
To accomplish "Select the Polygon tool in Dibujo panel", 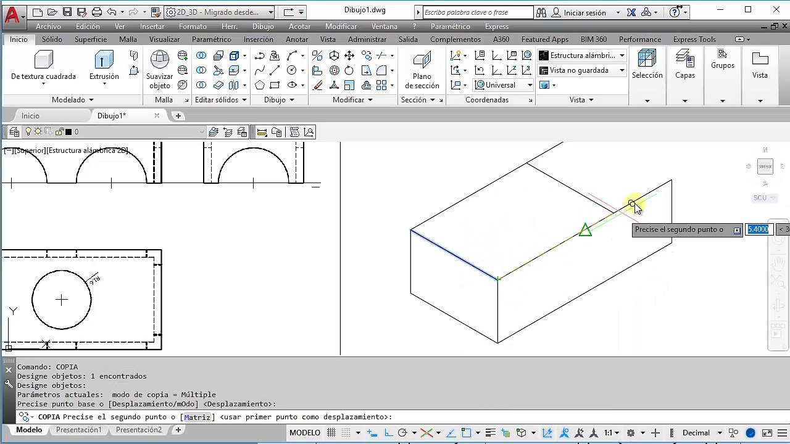I will tap(260, 85).
